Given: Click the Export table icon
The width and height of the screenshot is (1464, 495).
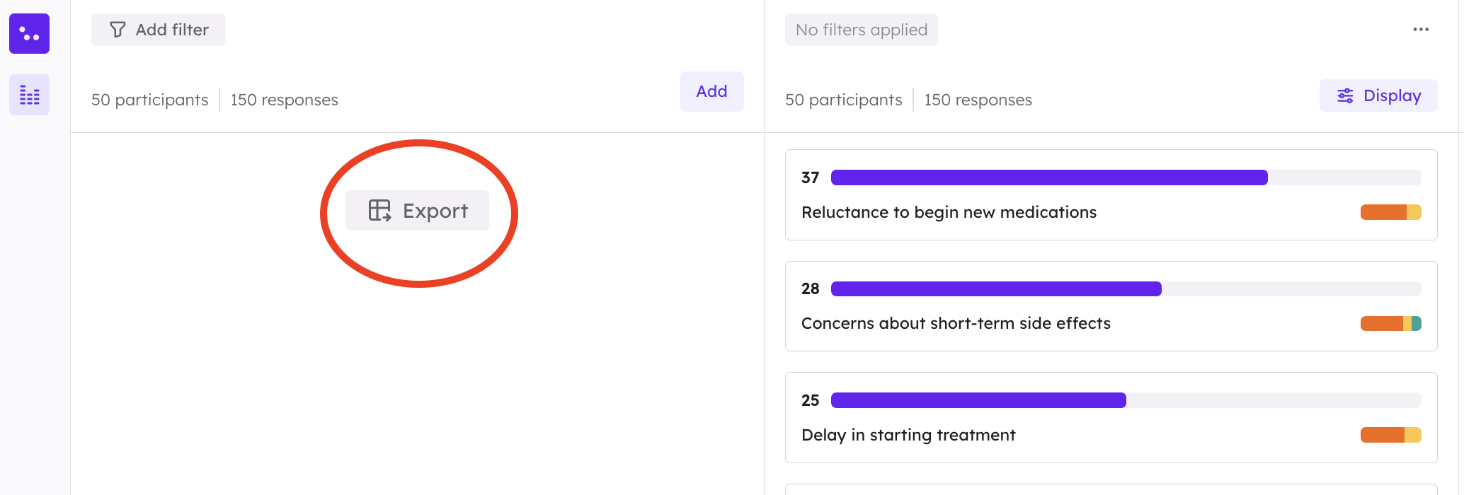Looking at the screenshot, I should click(379, 210).
